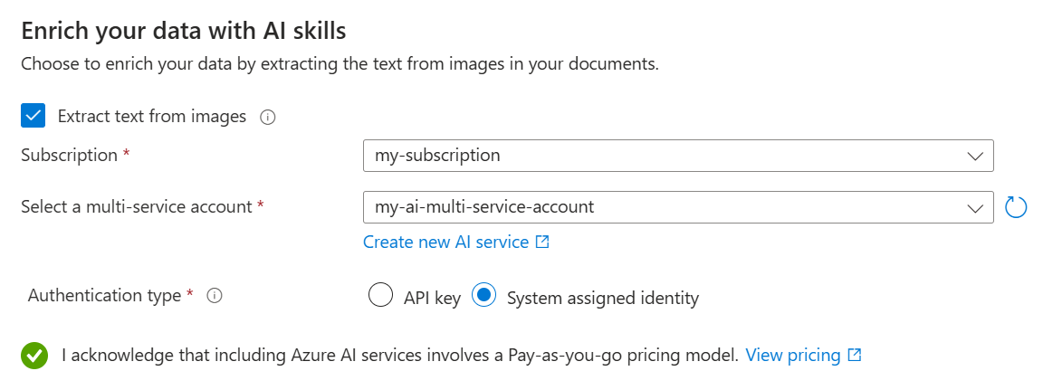Choose System assigned identity radio button
Viewport: 1043px width, 390px height.
485,297
